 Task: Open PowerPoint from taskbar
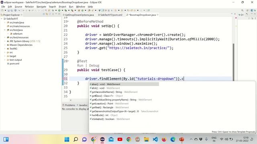pyautogui.click(x=182, y=140)
